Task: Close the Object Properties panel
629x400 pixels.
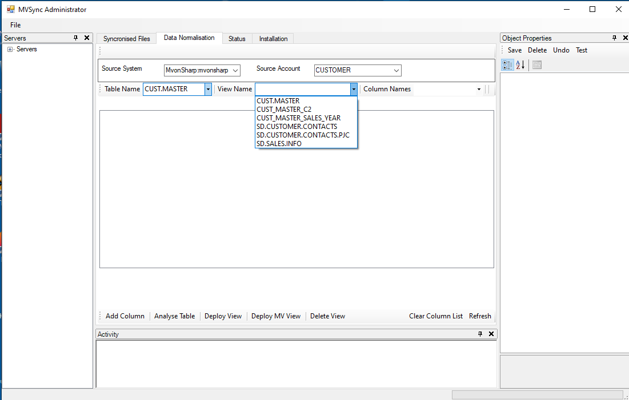Action: pos(625,38)
